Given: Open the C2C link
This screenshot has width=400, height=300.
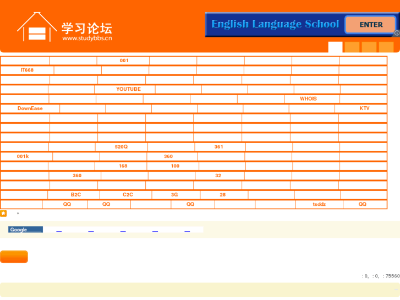Looking at the screenshot, I should point(128,194).
